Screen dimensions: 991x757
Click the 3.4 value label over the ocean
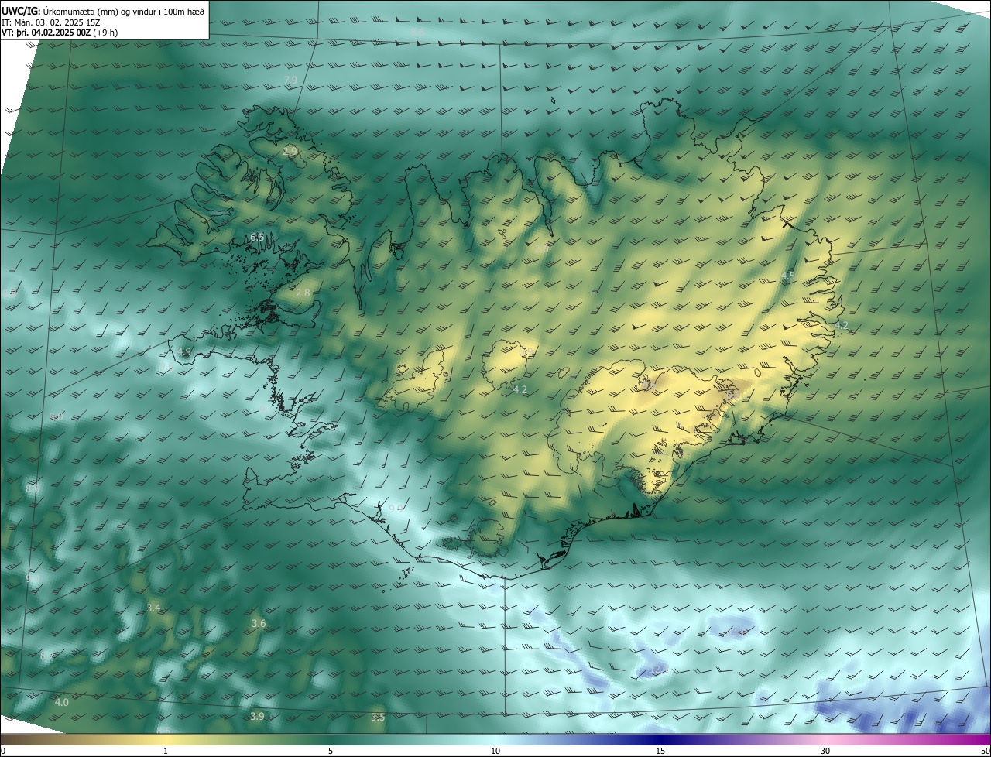pos(153,608)
